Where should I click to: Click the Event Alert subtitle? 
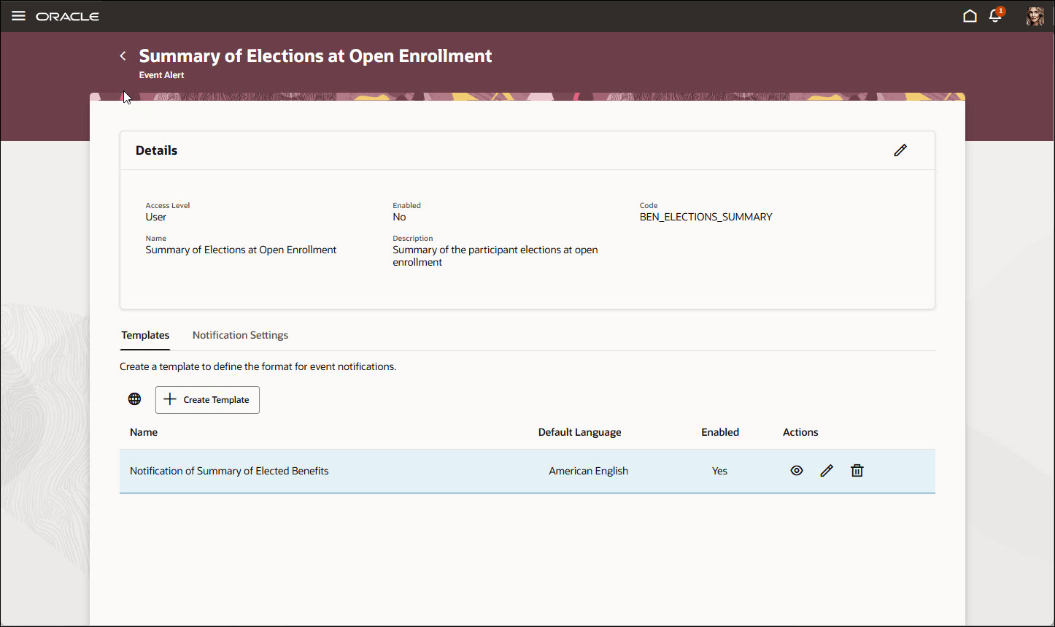[x=161, y=75]
